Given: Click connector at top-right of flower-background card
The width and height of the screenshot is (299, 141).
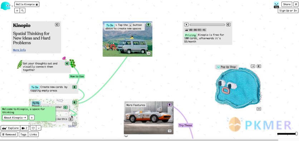Looking at the screenshot, I should 74,103.
